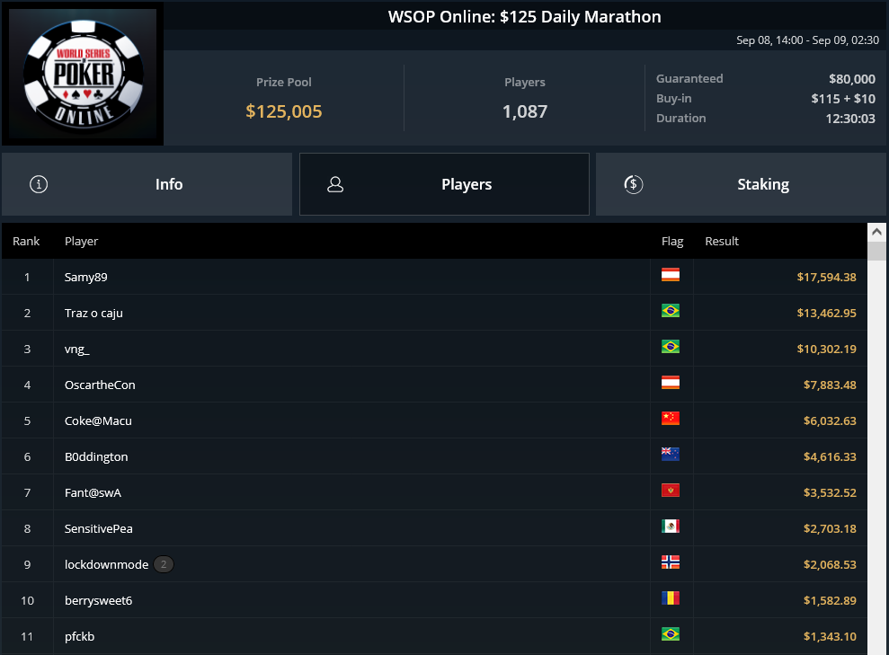The image size is (889, 655).
Task: Click the result $2,068.53
Action: pyautogui.click(x=830, y=564)
